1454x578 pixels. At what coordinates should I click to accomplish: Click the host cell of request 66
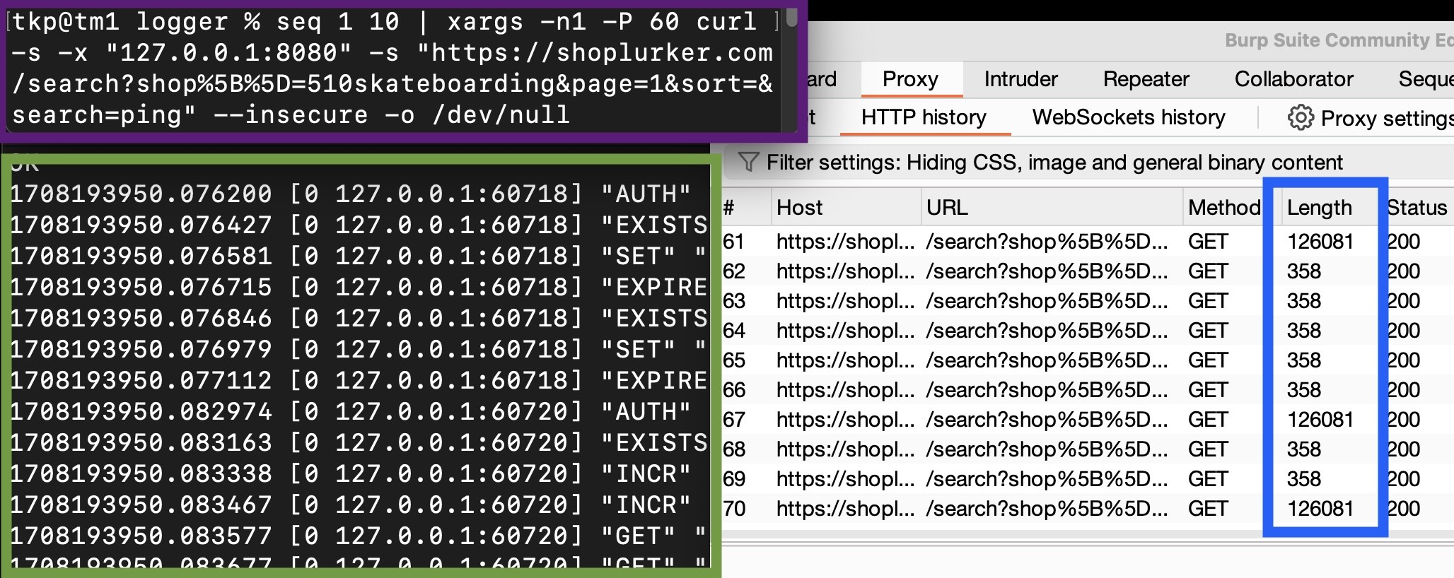[x=846, y=390]
